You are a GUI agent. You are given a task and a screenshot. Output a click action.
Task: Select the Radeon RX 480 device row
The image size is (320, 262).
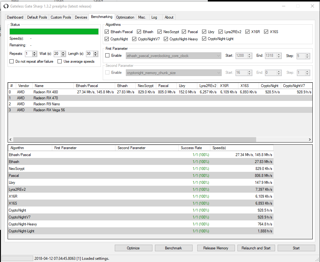click(x=160, y=92)
